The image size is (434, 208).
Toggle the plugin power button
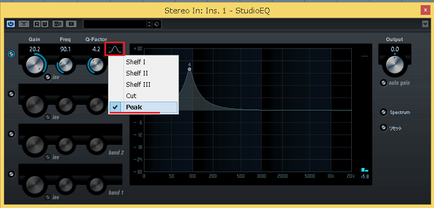11,24
